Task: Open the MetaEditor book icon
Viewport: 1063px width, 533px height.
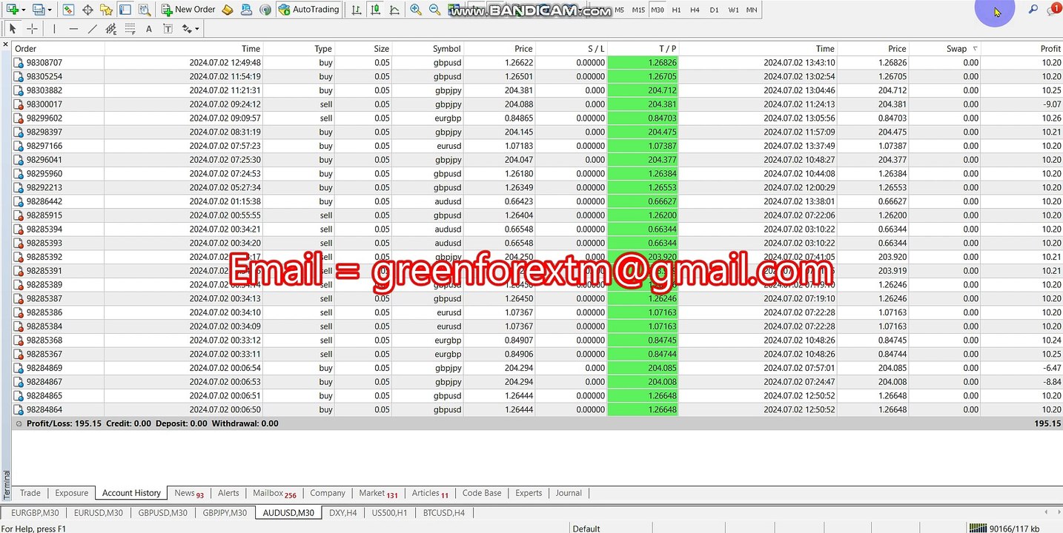Action: [228, 10]
